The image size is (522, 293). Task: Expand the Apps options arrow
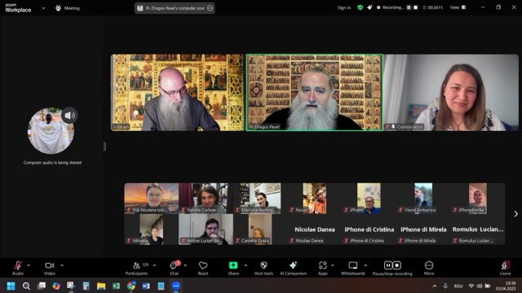tap(333, 265)
